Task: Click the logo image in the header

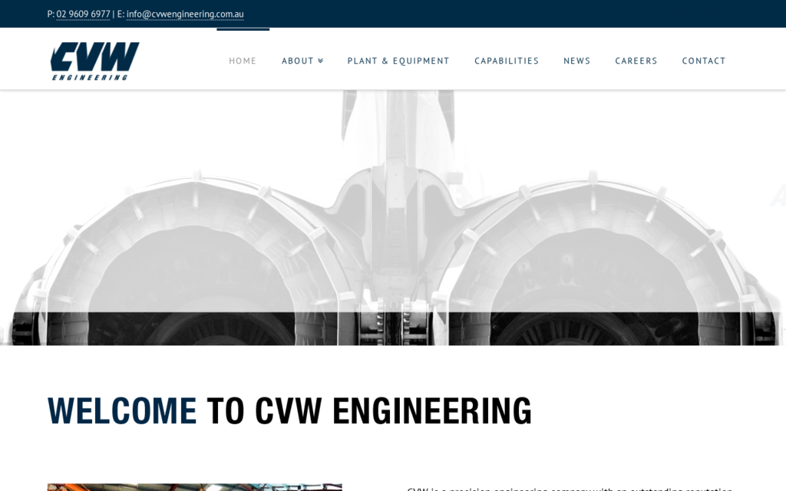Action: tap(94, 61)
